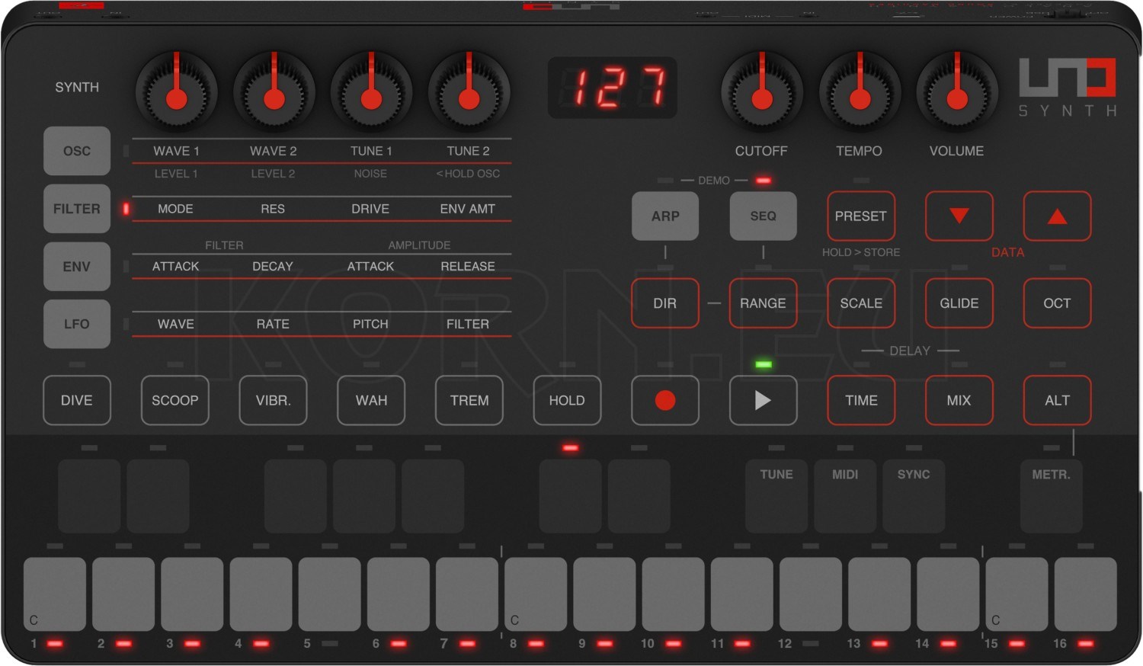Toggle the HOLD button
This screenshot has width=1143, height=666.
point(567,400)
